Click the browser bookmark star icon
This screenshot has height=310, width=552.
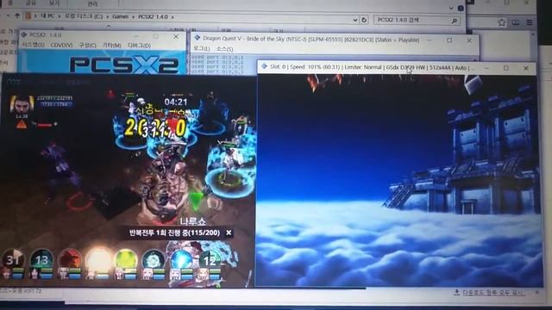pos(502,23)
